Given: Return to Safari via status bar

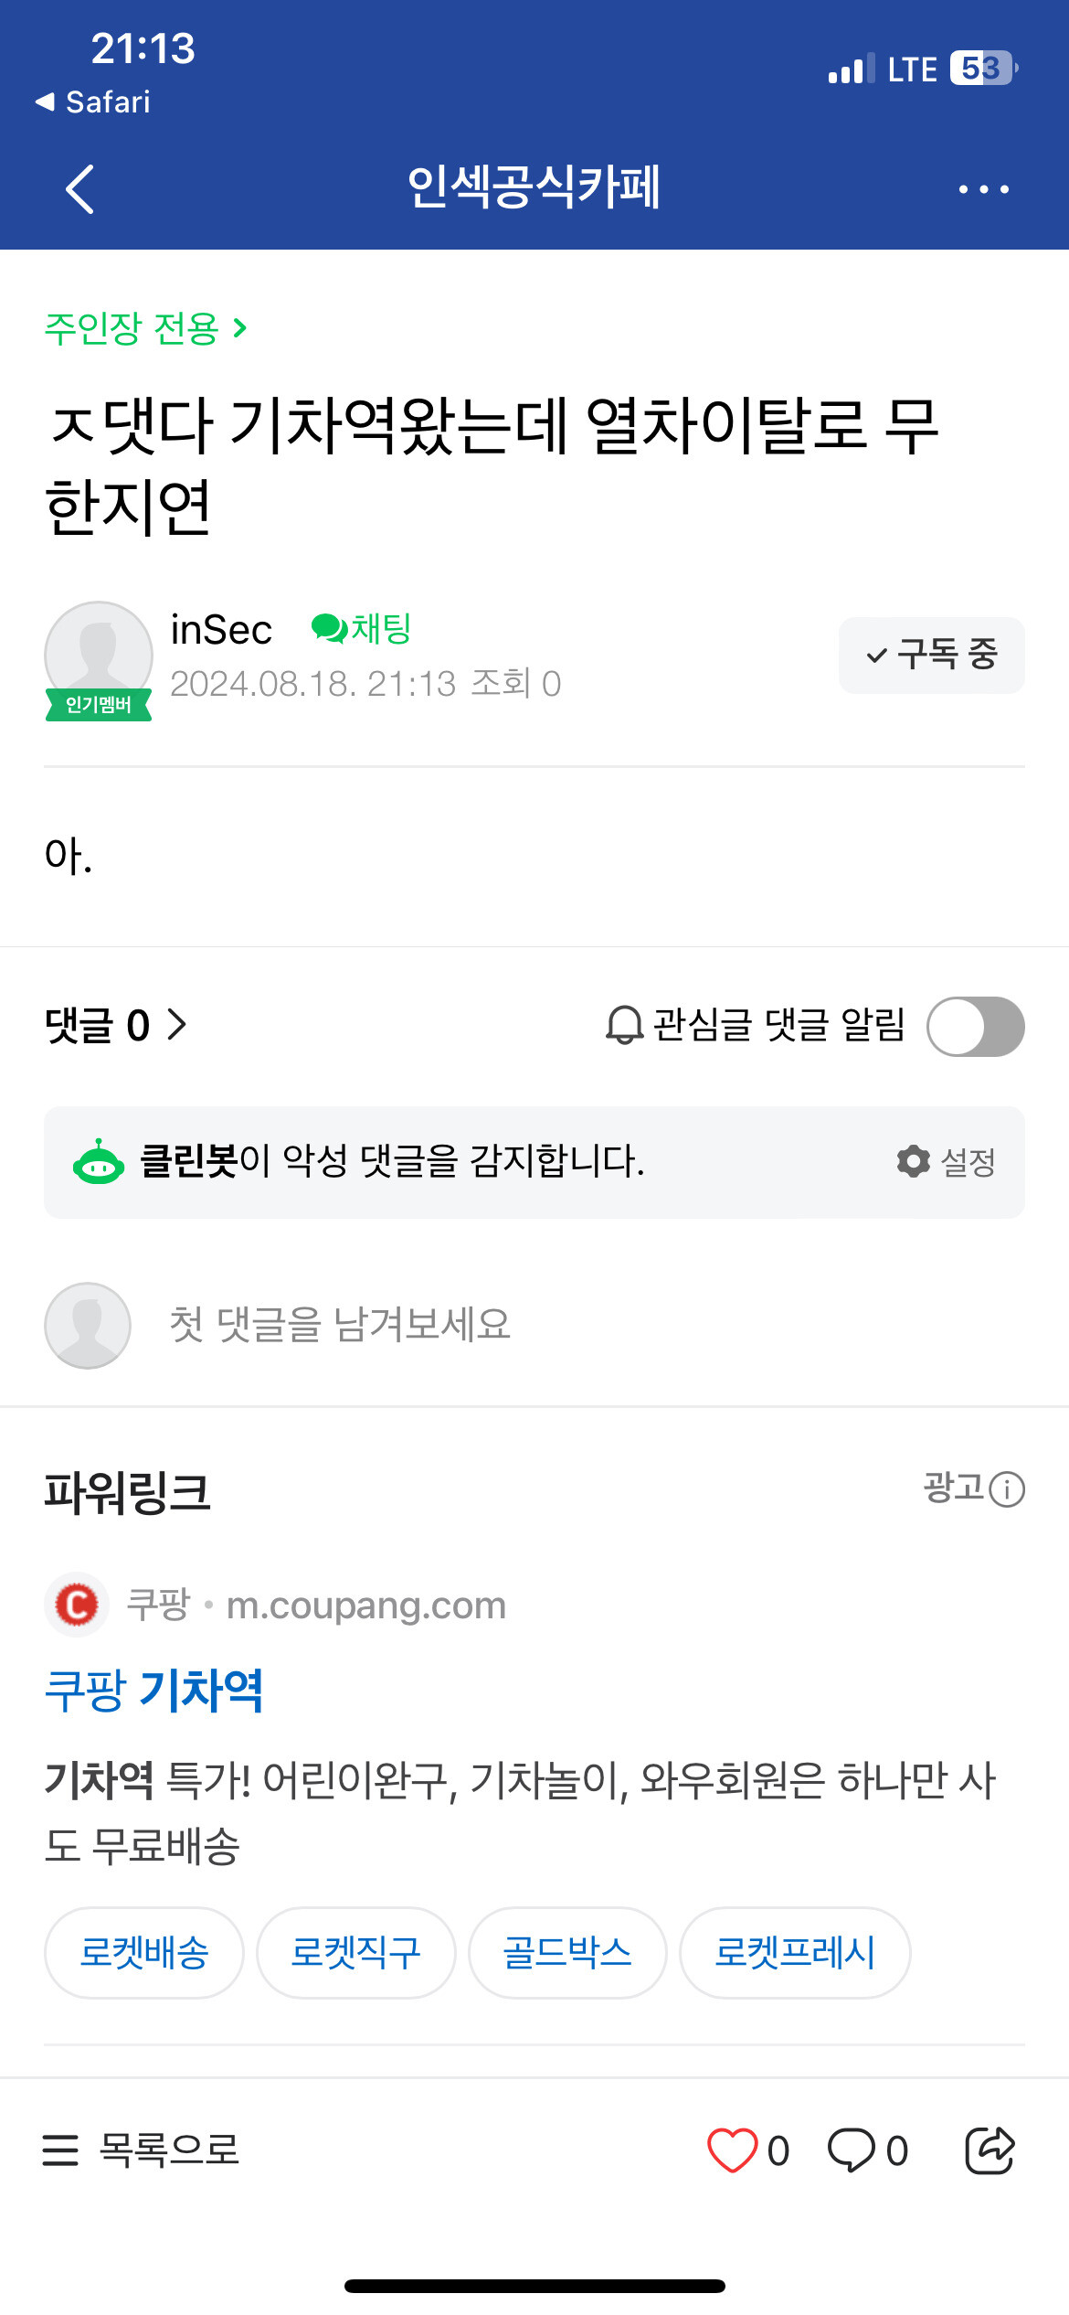Looking at the screenshot, I should point(93,101).
